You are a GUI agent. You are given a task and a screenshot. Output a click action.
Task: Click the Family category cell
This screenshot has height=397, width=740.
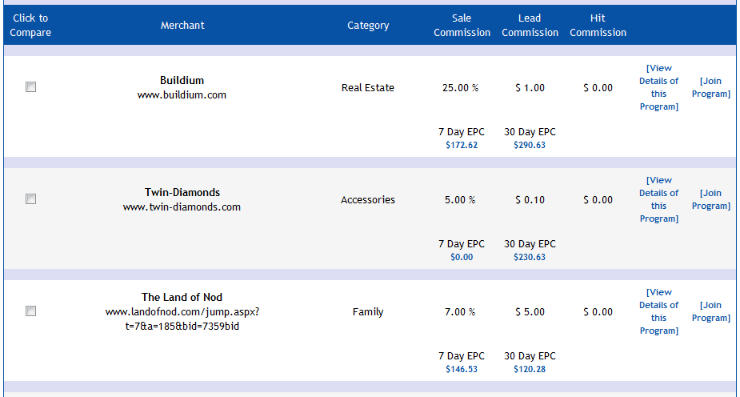point(368,312)
